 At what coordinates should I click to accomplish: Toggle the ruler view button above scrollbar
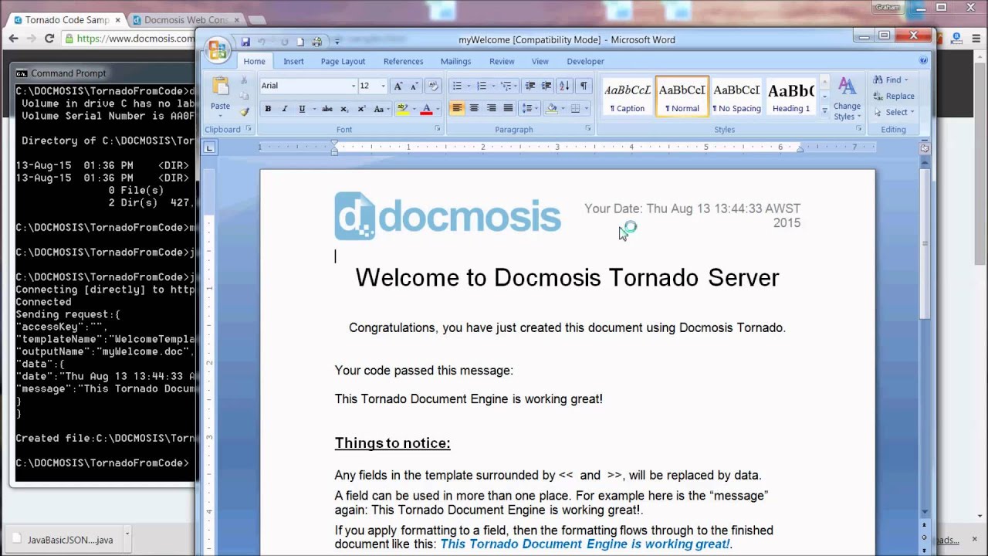point(925,147)
